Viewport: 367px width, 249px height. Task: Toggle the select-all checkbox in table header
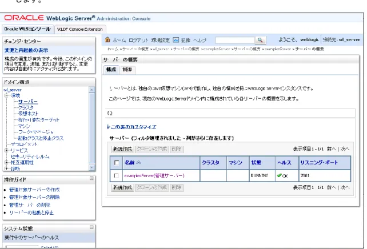116,163
